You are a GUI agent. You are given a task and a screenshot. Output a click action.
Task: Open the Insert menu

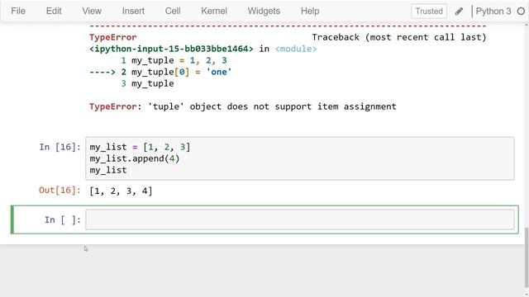click(x=133, y=11)
